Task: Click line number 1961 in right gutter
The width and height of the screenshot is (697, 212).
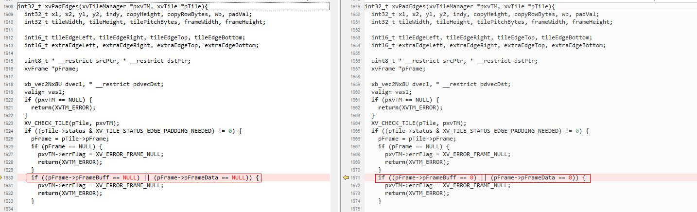Action: tap(355, 100)
